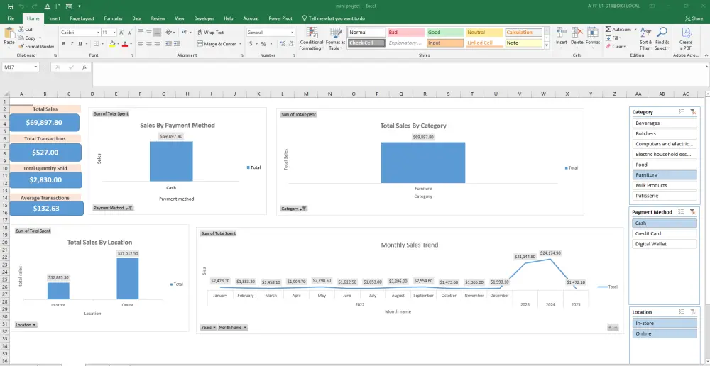Switch to the Page Layout tab
The image size is (710, 366).
tap(82, 18)
